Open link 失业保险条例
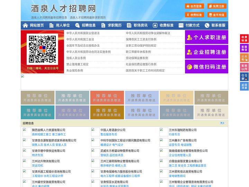The image size is (249, 187). coord(75,70)
